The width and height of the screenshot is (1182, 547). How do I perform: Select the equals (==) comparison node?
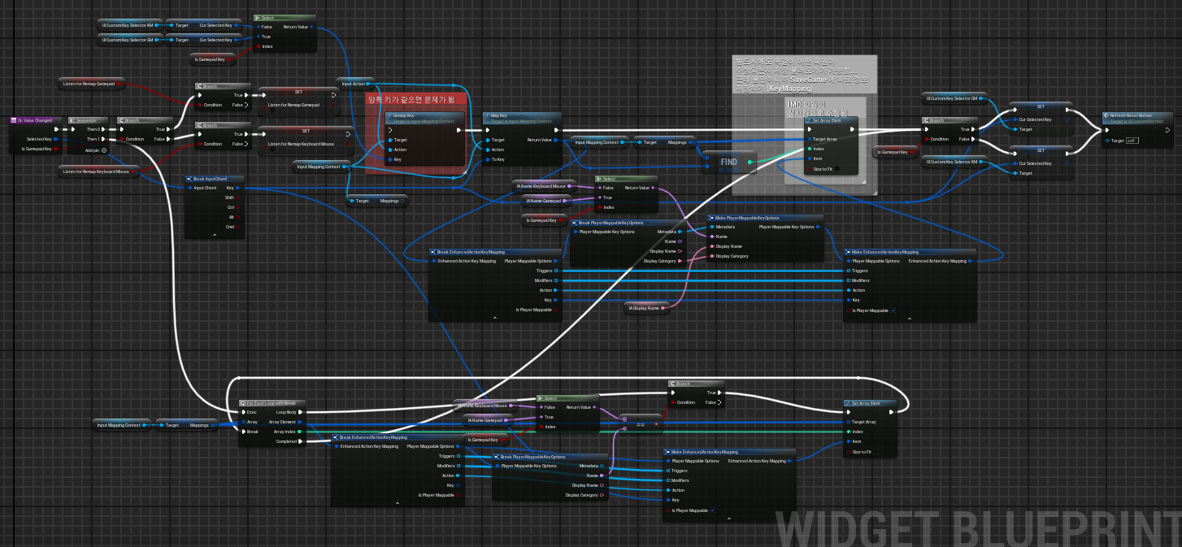click(640, 423)
